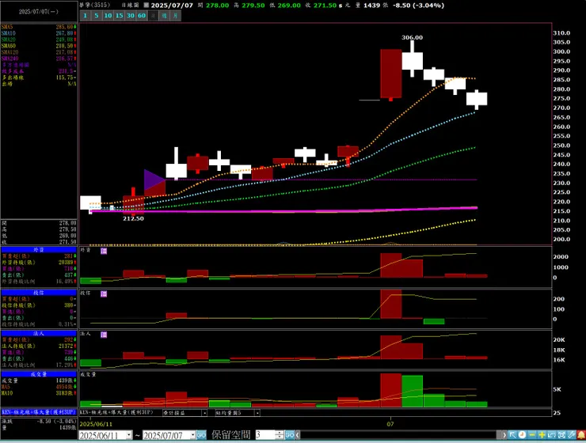Open the second indicator dropdown below volume chart

pos(257,413)
